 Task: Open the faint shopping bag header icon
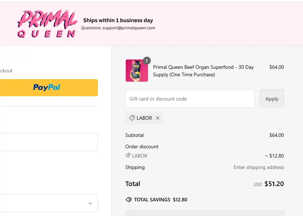(280, 24)
